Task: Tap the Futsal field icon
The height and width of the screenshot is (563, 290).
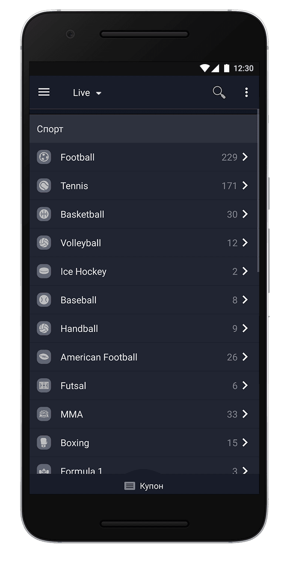Action: coord(44,386)
